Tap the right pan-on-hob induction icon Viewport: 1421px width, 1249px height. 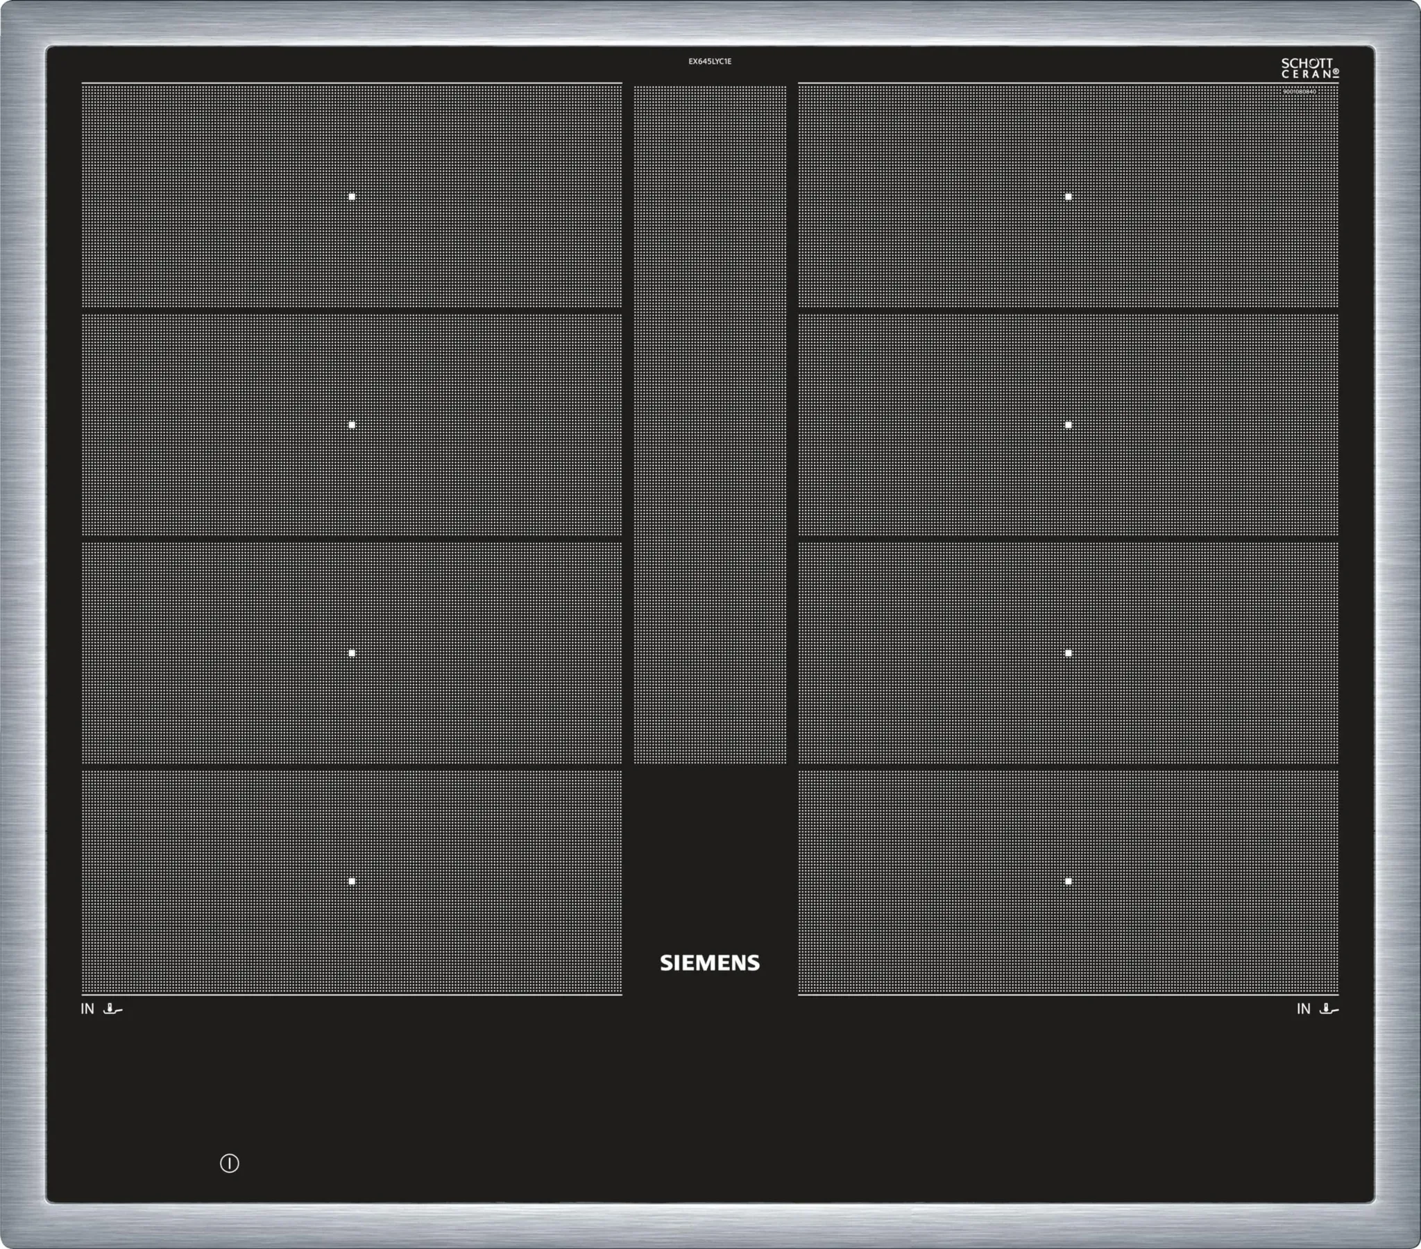[1329, 1008]
